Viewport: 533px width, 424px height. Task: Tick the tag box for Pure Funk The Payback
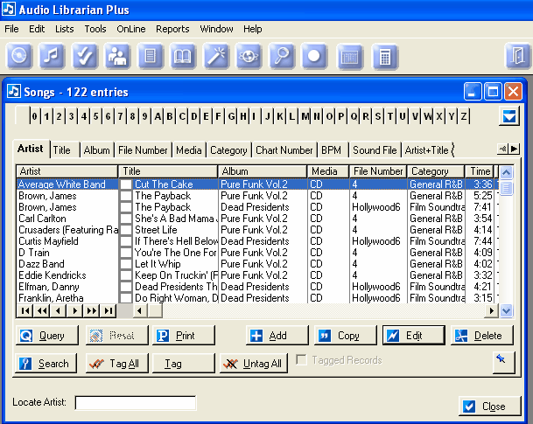pyautogui.click(x=126, y=196)
